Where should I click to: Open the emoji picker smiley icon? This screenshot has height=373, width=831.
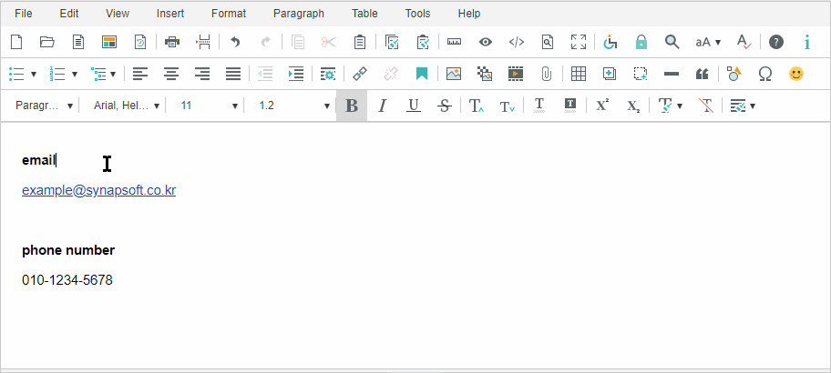click(x=796, y=74)
